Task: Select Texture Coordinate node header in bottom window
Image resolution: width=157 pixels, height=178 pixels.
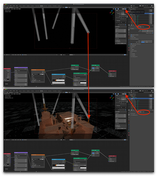Action: [x=7, y=154]
